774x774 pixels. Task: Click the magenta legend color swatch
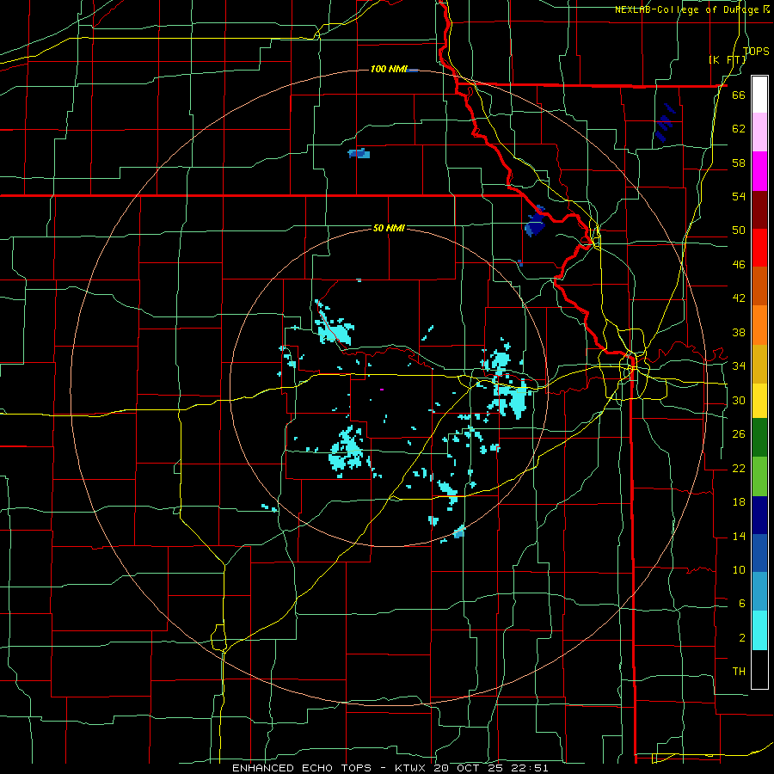tap(759, 171)
